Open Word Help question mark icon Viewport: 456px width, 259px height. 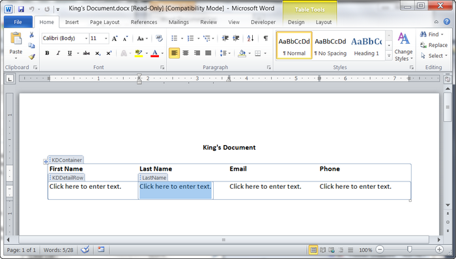pos(447,21)
